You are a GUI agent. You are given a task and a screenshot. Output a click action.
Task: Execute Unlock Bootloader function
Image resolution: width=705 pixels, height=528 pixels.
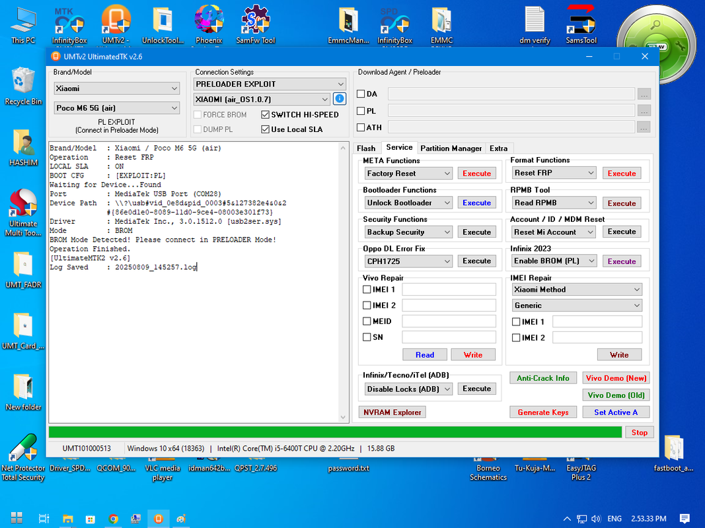point(476,203)
